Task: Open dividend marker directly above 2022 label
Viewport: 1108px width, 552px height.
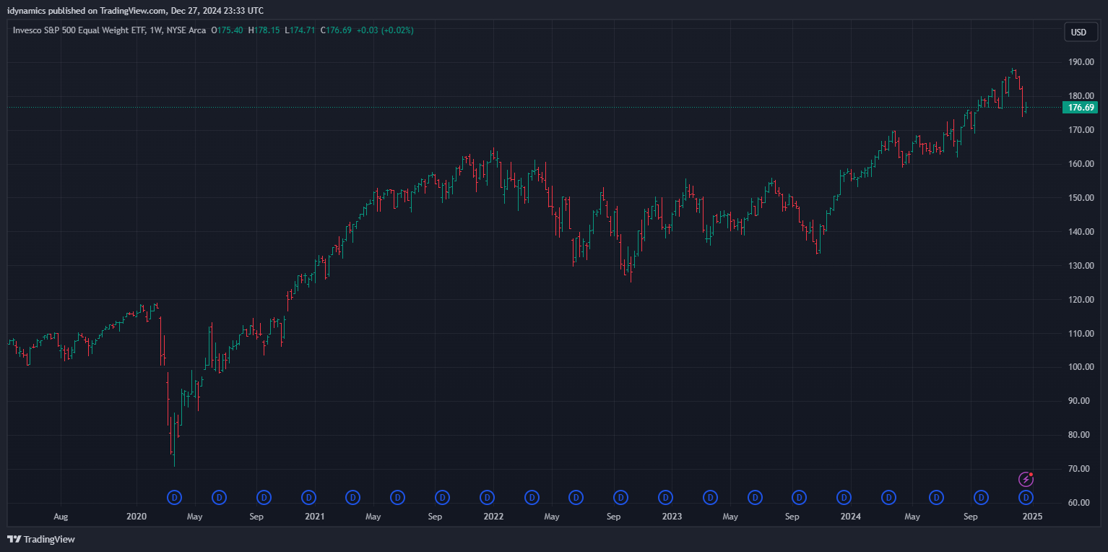Action: [488, 497]
